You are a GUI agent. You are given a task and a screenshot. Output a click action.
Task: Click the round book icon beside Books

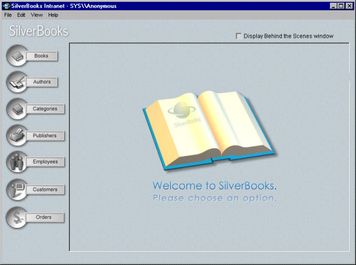pyautogui.click(x=17, y=56)
